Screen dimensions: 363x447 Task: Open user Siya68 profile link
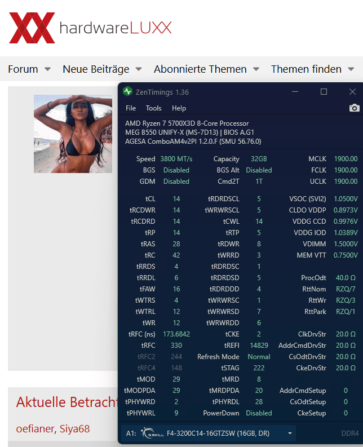[75, 429]
